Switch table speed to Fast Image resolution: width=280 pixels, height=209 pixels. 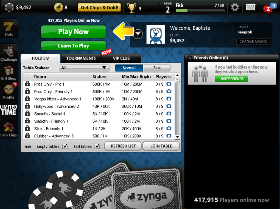157,68
